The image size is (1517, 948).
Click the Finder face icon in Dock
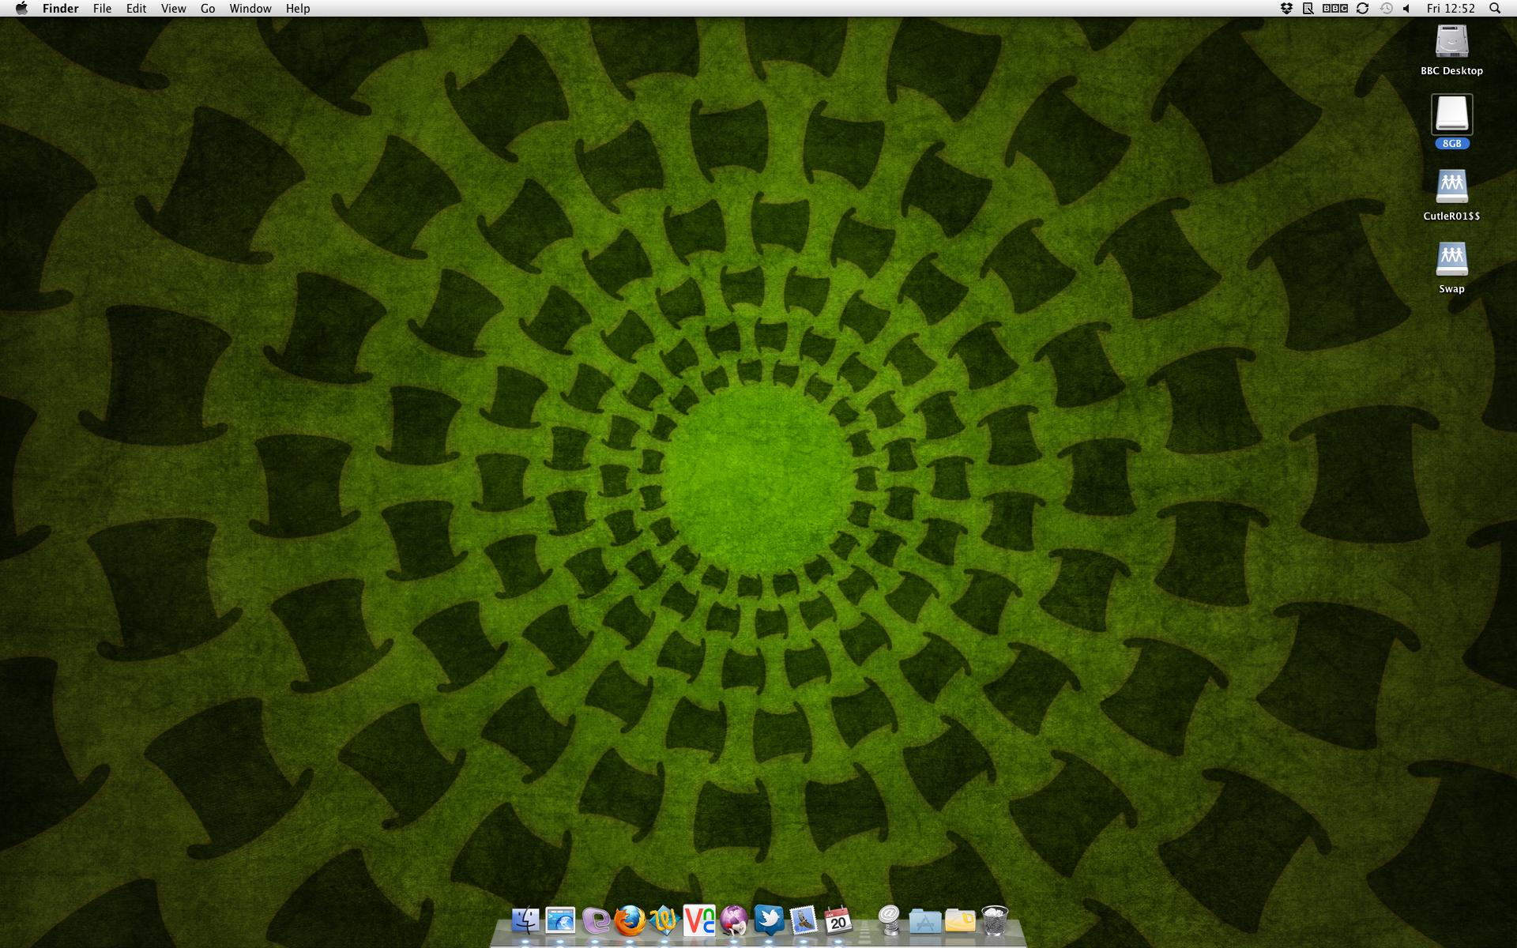[525, 920]
